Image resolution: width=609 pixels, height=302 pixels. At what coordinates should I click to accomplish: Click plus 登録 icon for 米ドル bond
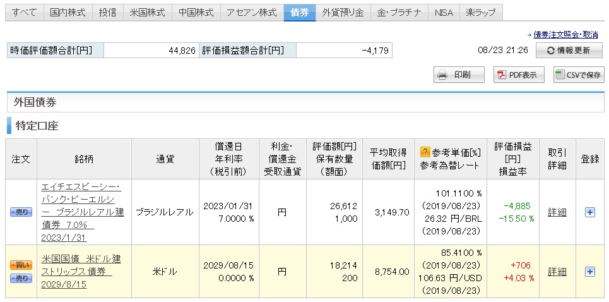point(589,272)
